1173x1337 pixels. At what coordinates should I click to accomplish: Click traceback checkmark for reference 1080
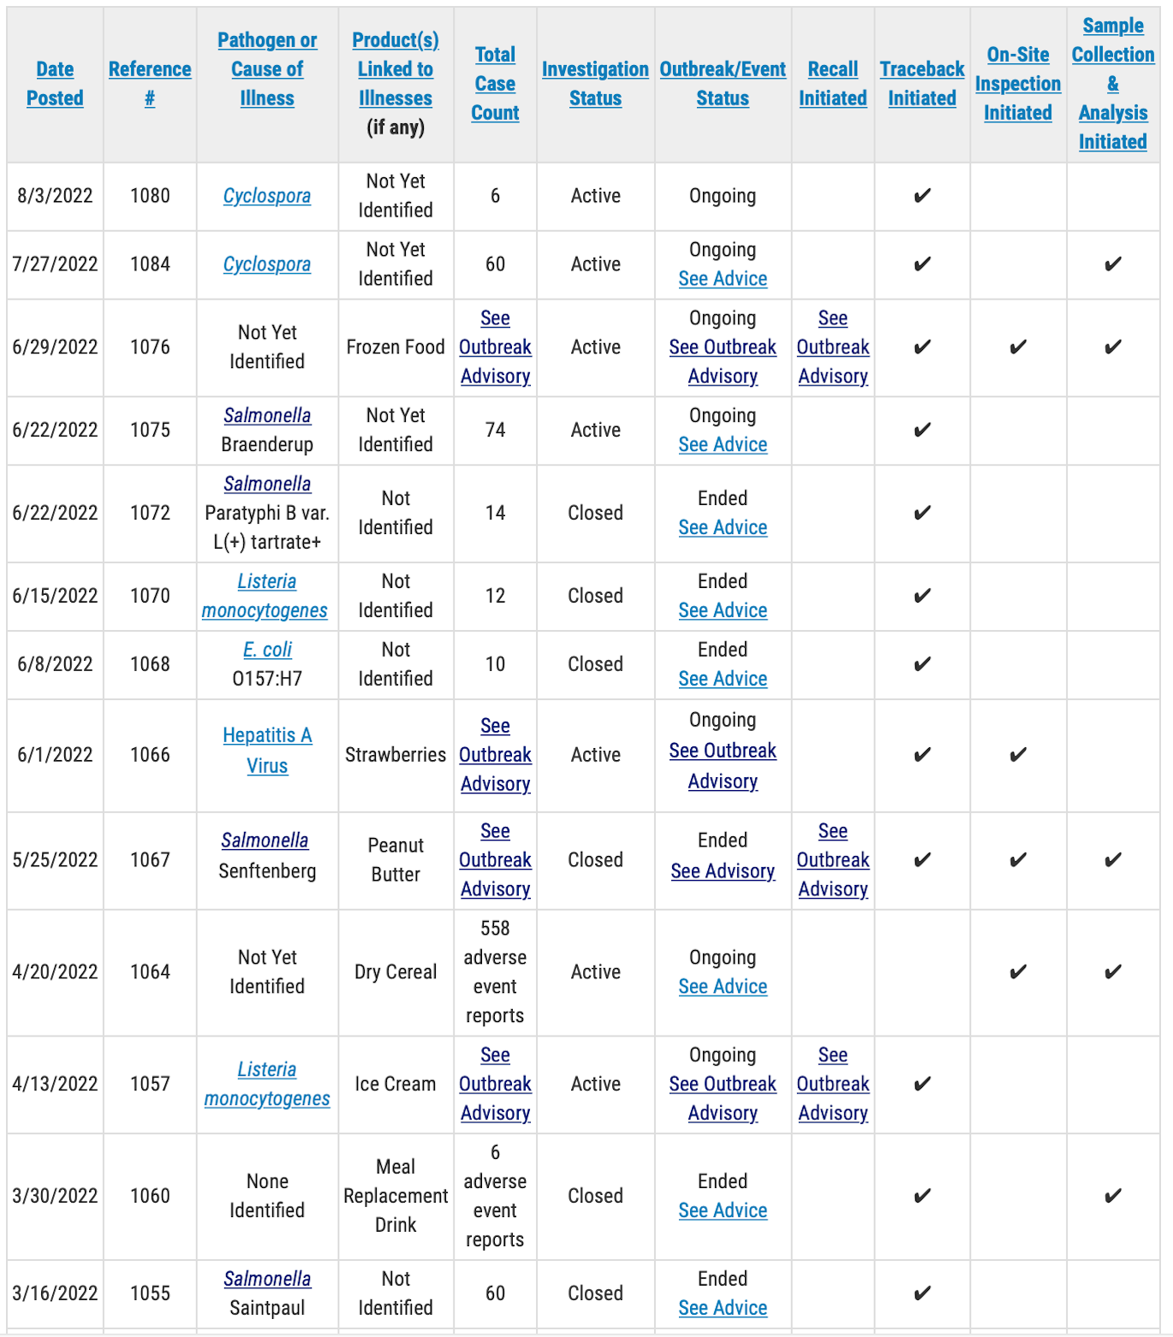point(922,196)
